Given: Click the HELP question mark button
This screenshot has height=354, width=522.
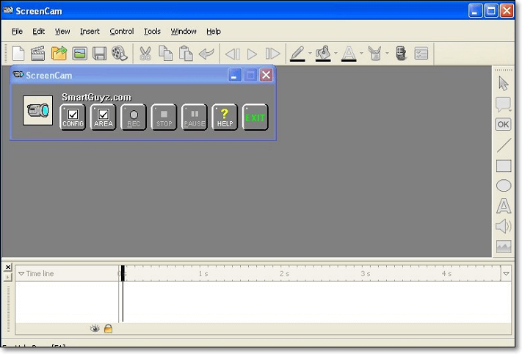Looking at the screenshot, I should click(225, 117).
